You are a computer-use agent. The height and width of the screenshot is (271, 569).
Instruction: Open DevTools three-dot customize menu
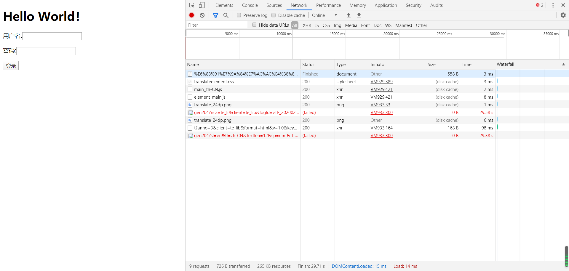point(553,5)
